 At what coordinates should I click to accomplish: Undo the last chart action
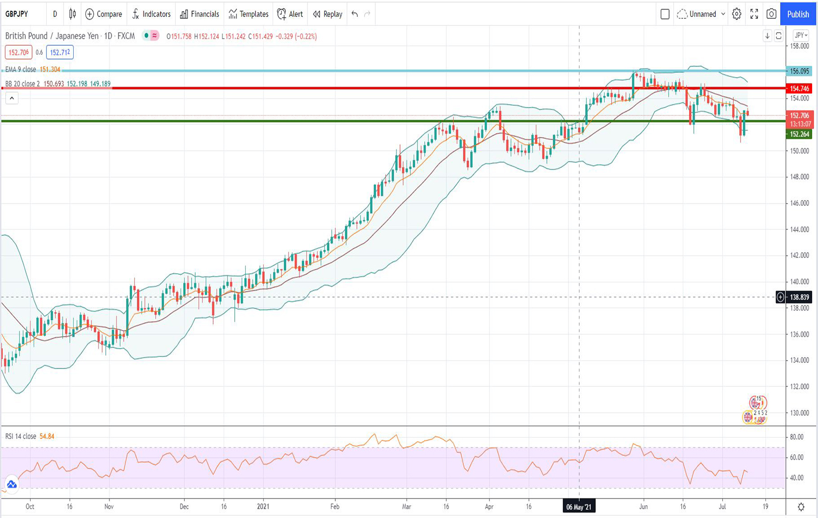355,14
